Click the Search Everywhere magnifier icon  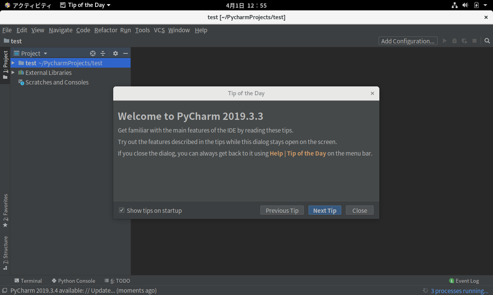tap(487, 41)
